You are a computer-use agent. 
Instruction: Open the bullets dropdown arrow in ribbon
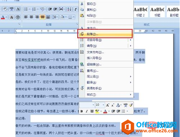tap(29, 9)
